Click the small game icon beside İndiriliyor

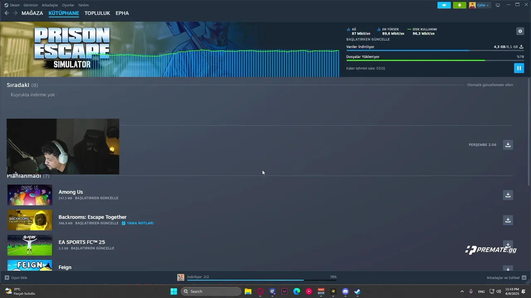[x=181, y=277]
